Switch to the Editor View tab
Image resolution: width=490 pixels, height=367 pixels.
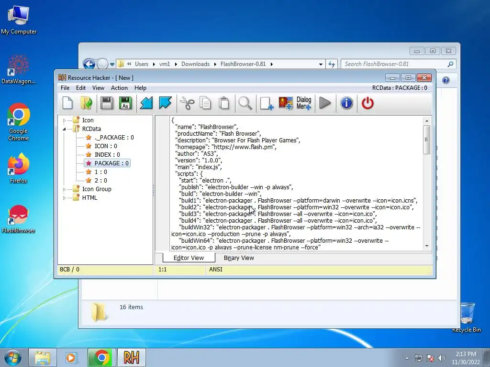189,258
